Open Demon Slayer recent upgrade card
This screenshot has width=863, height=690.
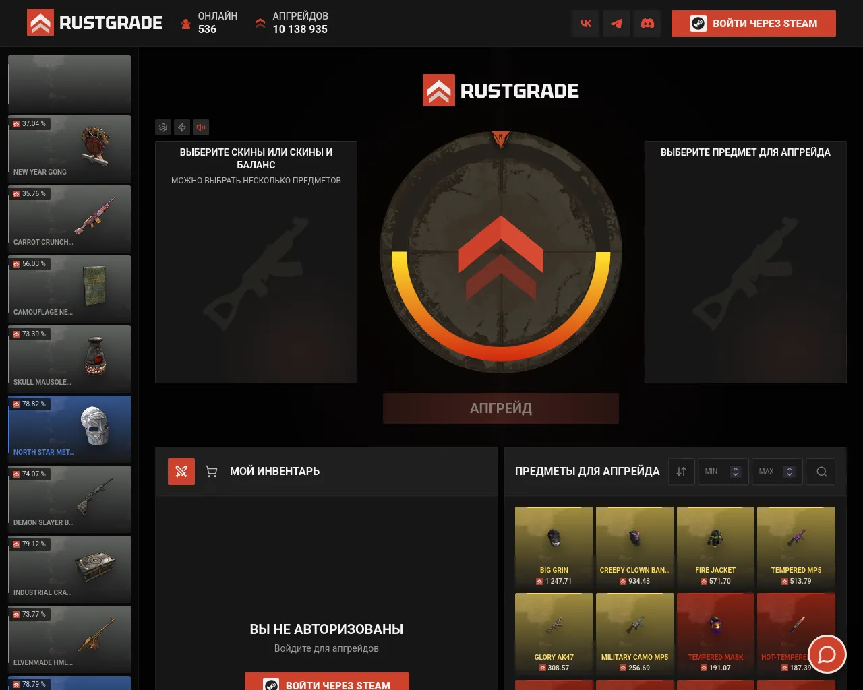(69, 499)
